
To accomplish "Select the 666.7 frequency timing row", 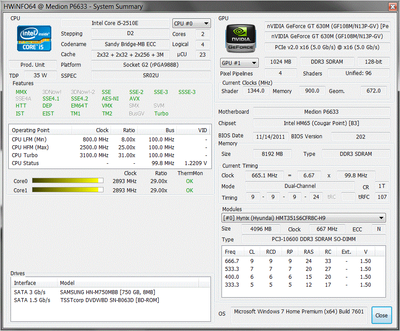I will click(304, 261).
